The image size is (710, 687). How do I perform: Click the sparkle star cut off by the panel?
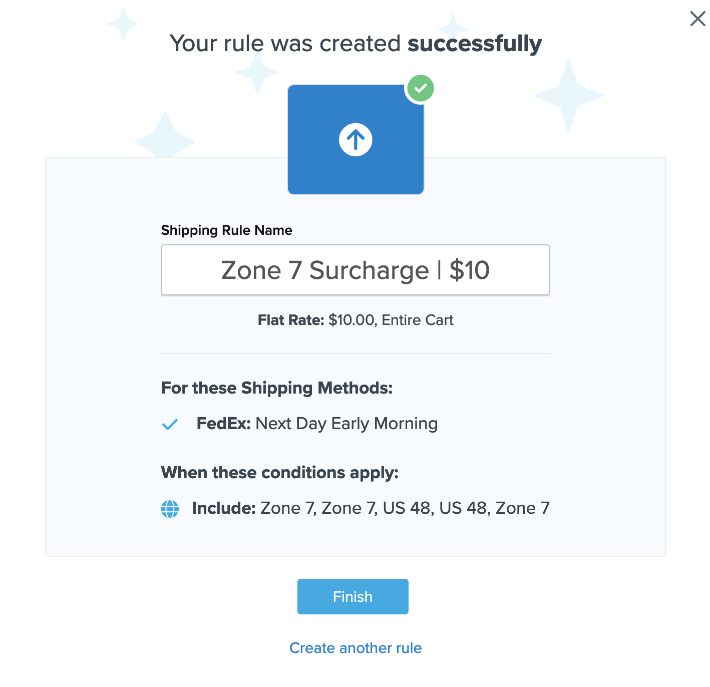(164, 138)
